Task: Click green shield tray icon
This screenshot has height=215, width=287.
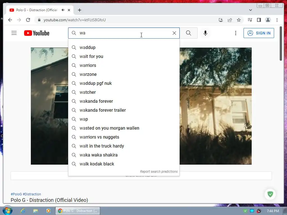Action: pyautogui.click(x=245, y=211)
